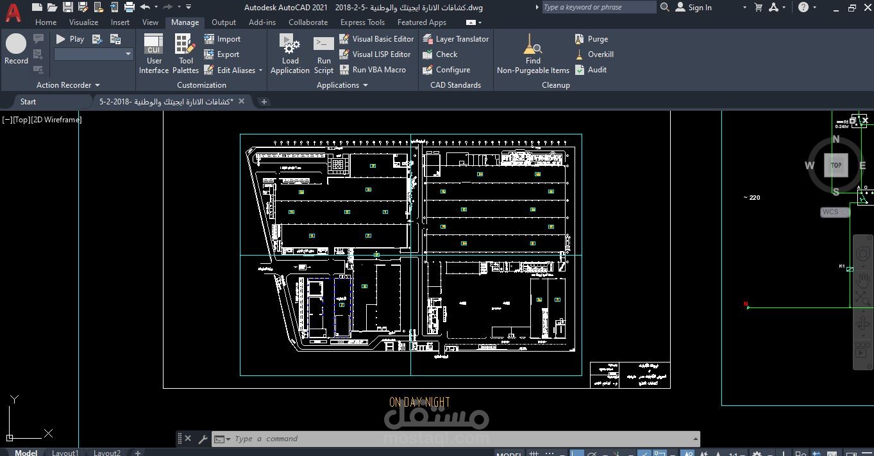The width and height of the screenshot is (874, 456).
Task: Switch to the Express Tools tab
Action: click(x=362, y=22)
